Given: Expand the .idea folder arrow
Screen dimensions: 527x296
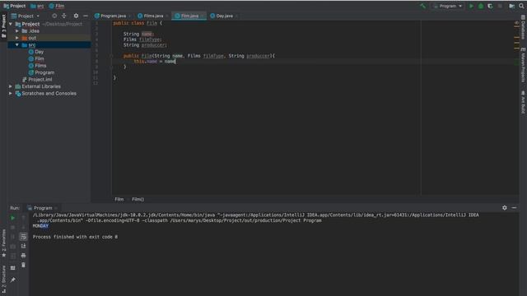Looking at the screenshot, I should point(17,31).
